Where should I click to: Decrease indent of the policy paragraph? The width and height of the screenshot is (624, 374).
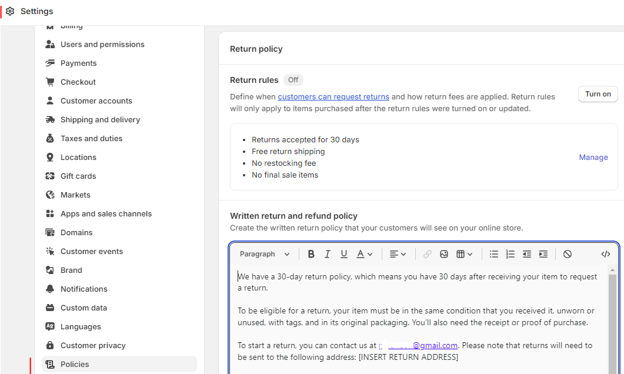pyautogui.click(x=527, y=254)
